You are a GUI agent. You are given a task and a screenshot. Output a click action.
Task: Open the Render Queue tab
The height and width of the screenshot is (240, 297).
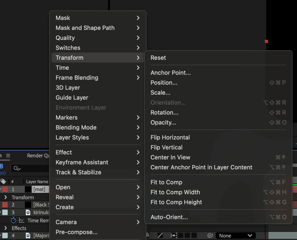[38, 156]
